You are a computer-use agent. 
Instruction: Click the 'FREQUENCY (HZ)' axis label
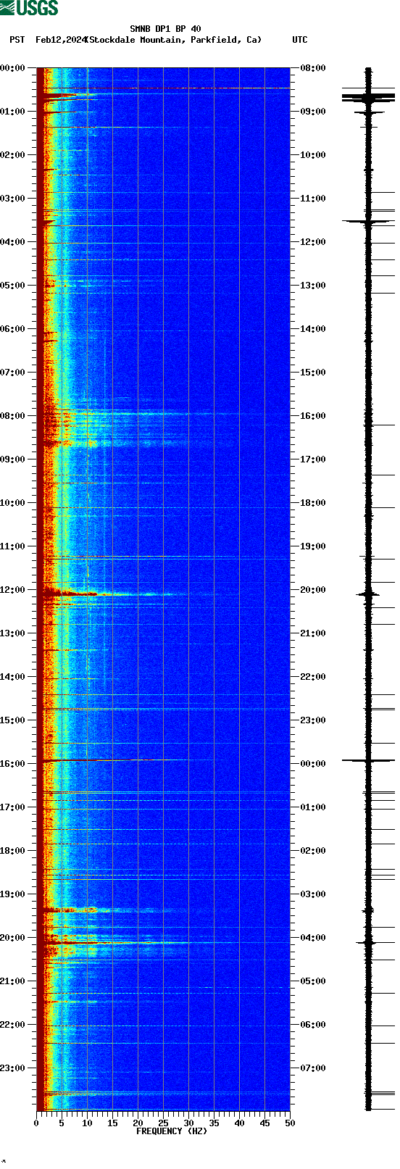[x=172, y=1131]
